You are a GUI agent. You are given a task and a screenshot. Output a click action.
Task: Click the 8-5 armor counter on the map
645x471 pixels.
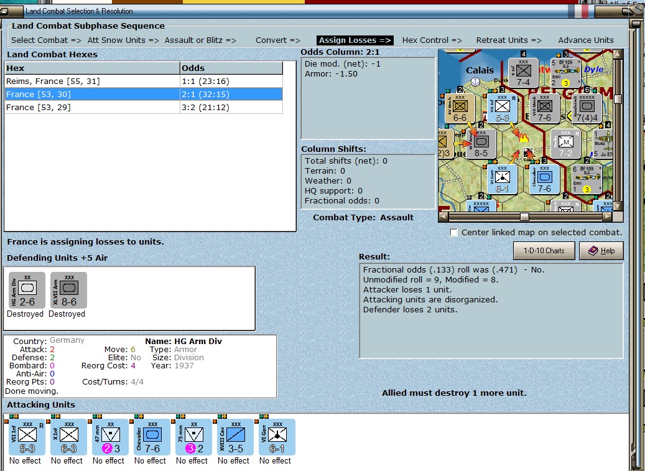481,144
